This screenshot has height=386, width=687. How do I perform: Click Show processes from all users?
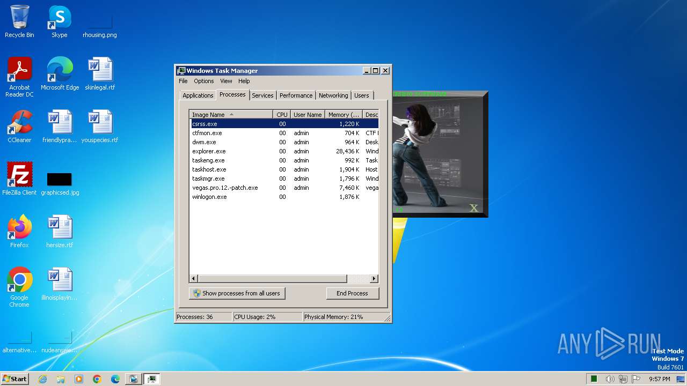pos(237,293)
